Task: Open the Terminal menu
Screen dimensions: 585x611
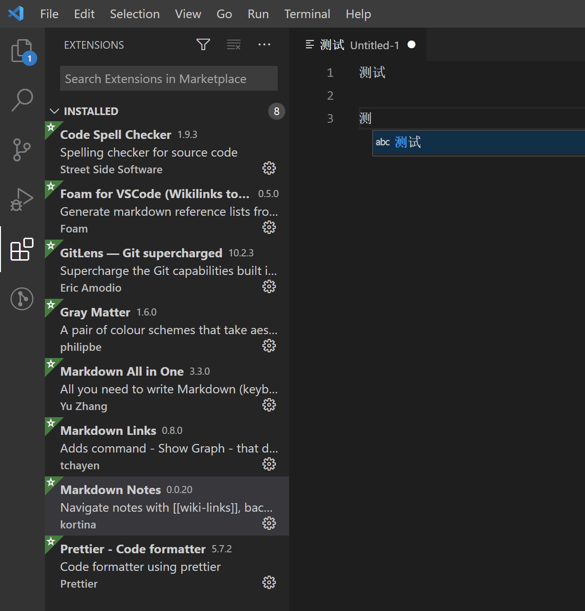Action: [x=307, y=14]
